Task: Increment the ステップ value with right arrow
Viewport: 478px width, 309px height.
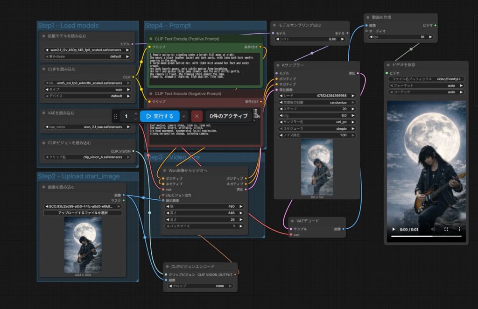Action: point(353,109)
